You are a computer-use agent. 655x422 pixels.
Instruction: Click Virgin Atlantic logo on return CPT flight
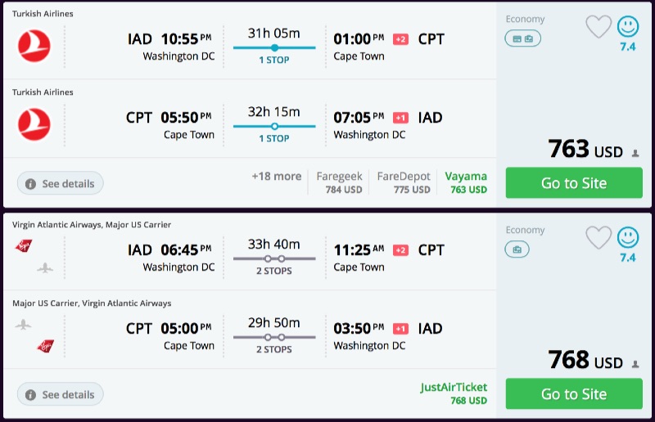tap(45, 346)
